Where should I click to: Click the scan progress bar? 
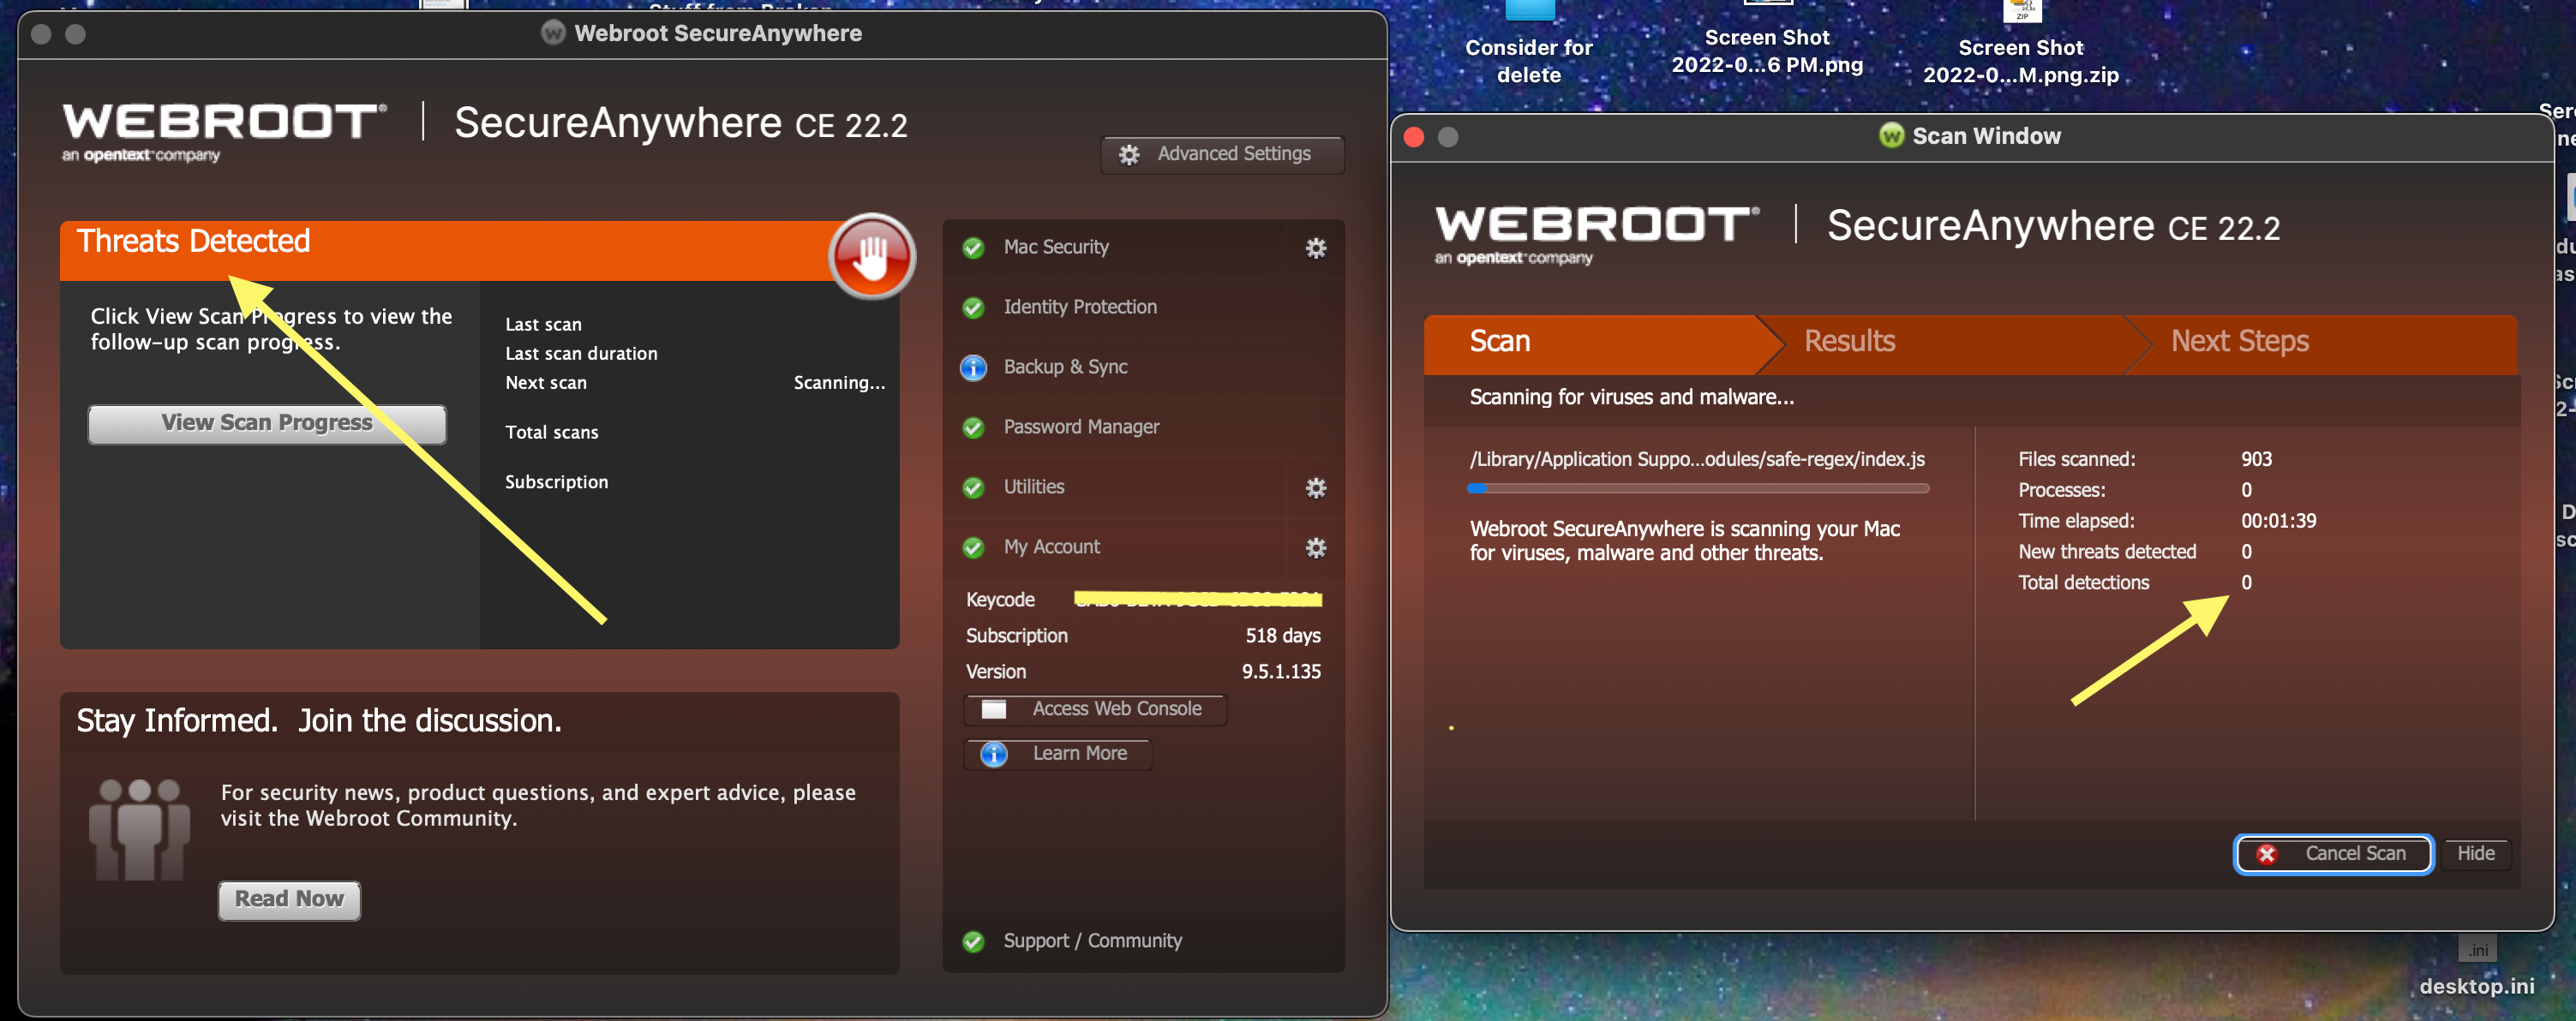1697,489
